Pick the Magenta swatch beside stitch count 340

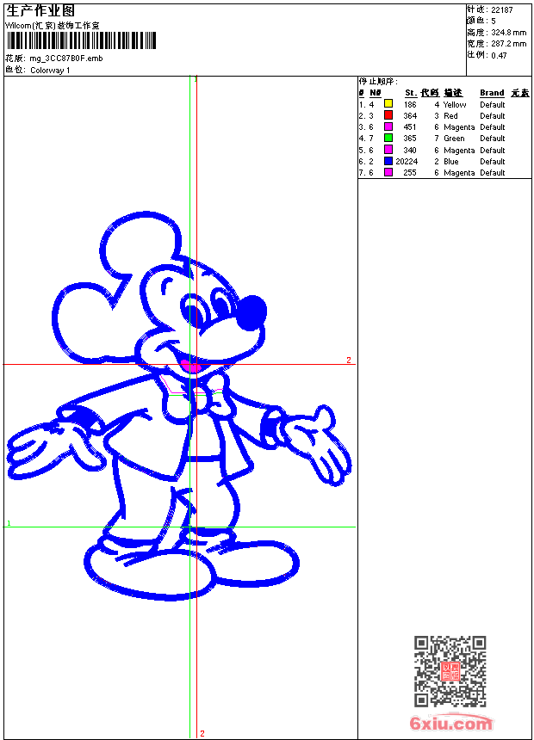(x=388, y=150)
